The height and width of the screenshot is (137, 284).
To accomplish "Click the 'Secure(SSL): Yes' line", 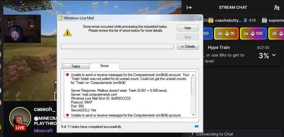I will pos(84,110).
